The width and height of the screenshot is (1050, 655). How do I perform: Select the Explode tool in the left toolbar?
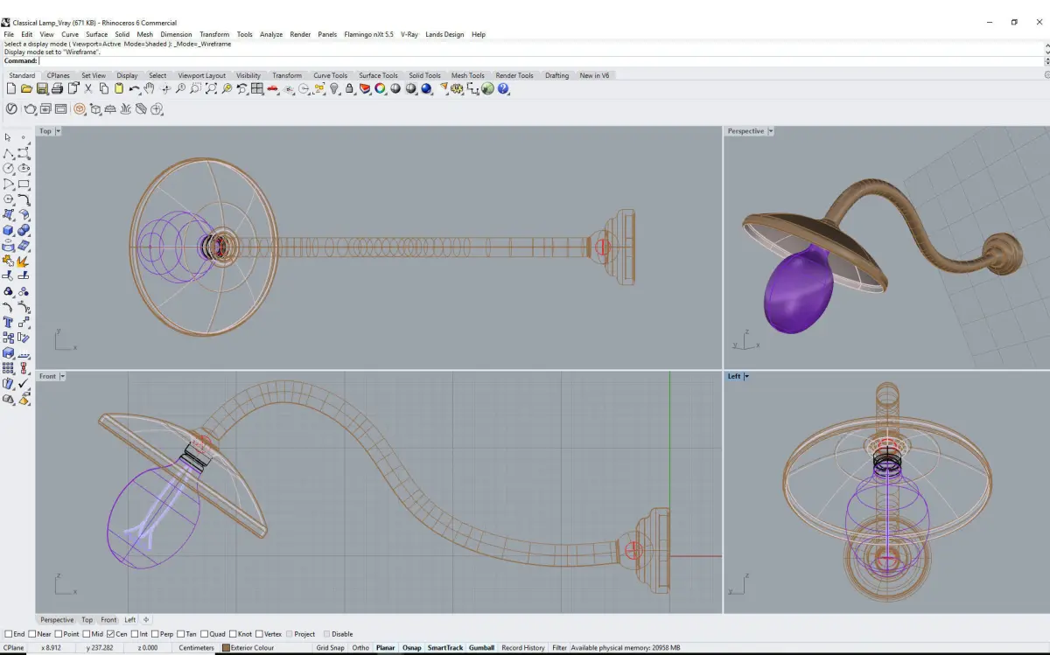tap(24, 261)
